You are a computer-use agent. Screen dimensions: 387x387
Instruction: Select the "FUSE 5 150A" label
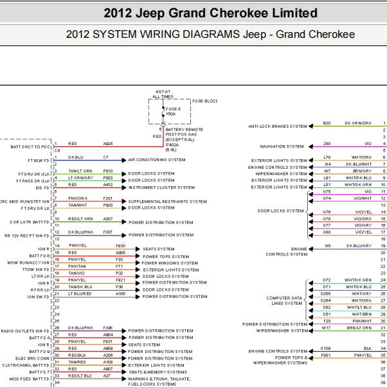click(173, 112)
